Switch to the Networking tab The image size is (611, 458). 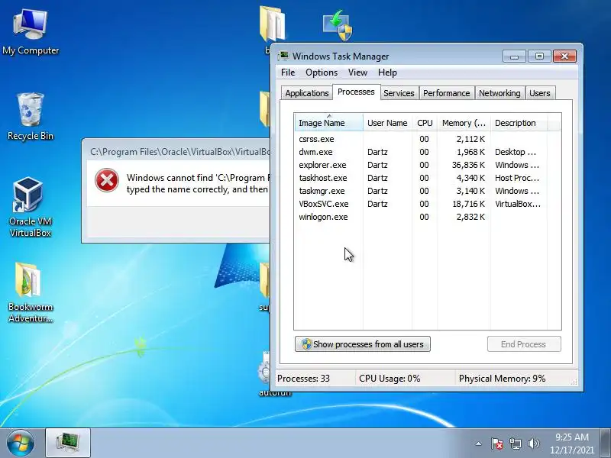point(499,93)
